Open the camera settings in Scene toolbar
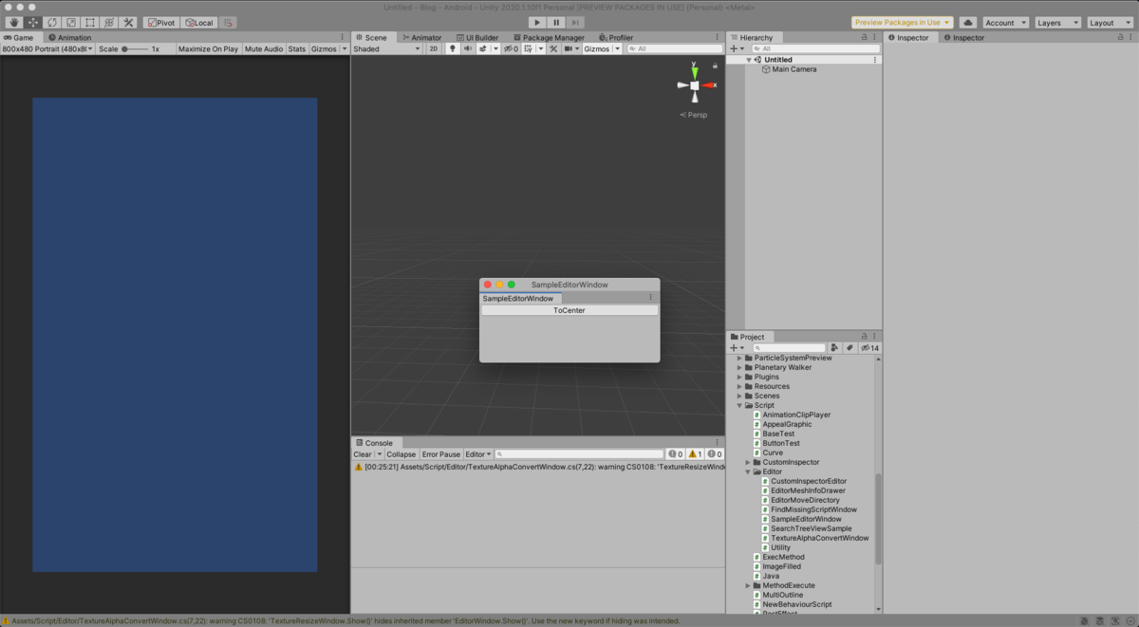 pyautogui.click(x=571, y=46)
